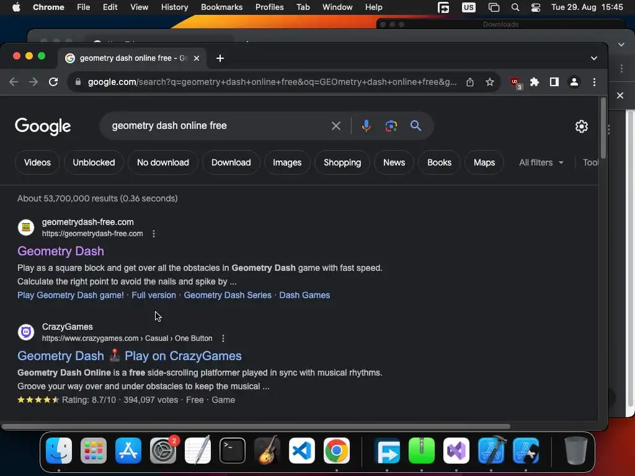Open Xcode from the Dock
The width and height of the screenshot is (635, 476).
(491, 451)
